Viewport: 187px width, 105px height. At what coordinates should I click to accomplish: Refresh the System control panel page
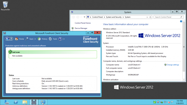pos(150,17)
